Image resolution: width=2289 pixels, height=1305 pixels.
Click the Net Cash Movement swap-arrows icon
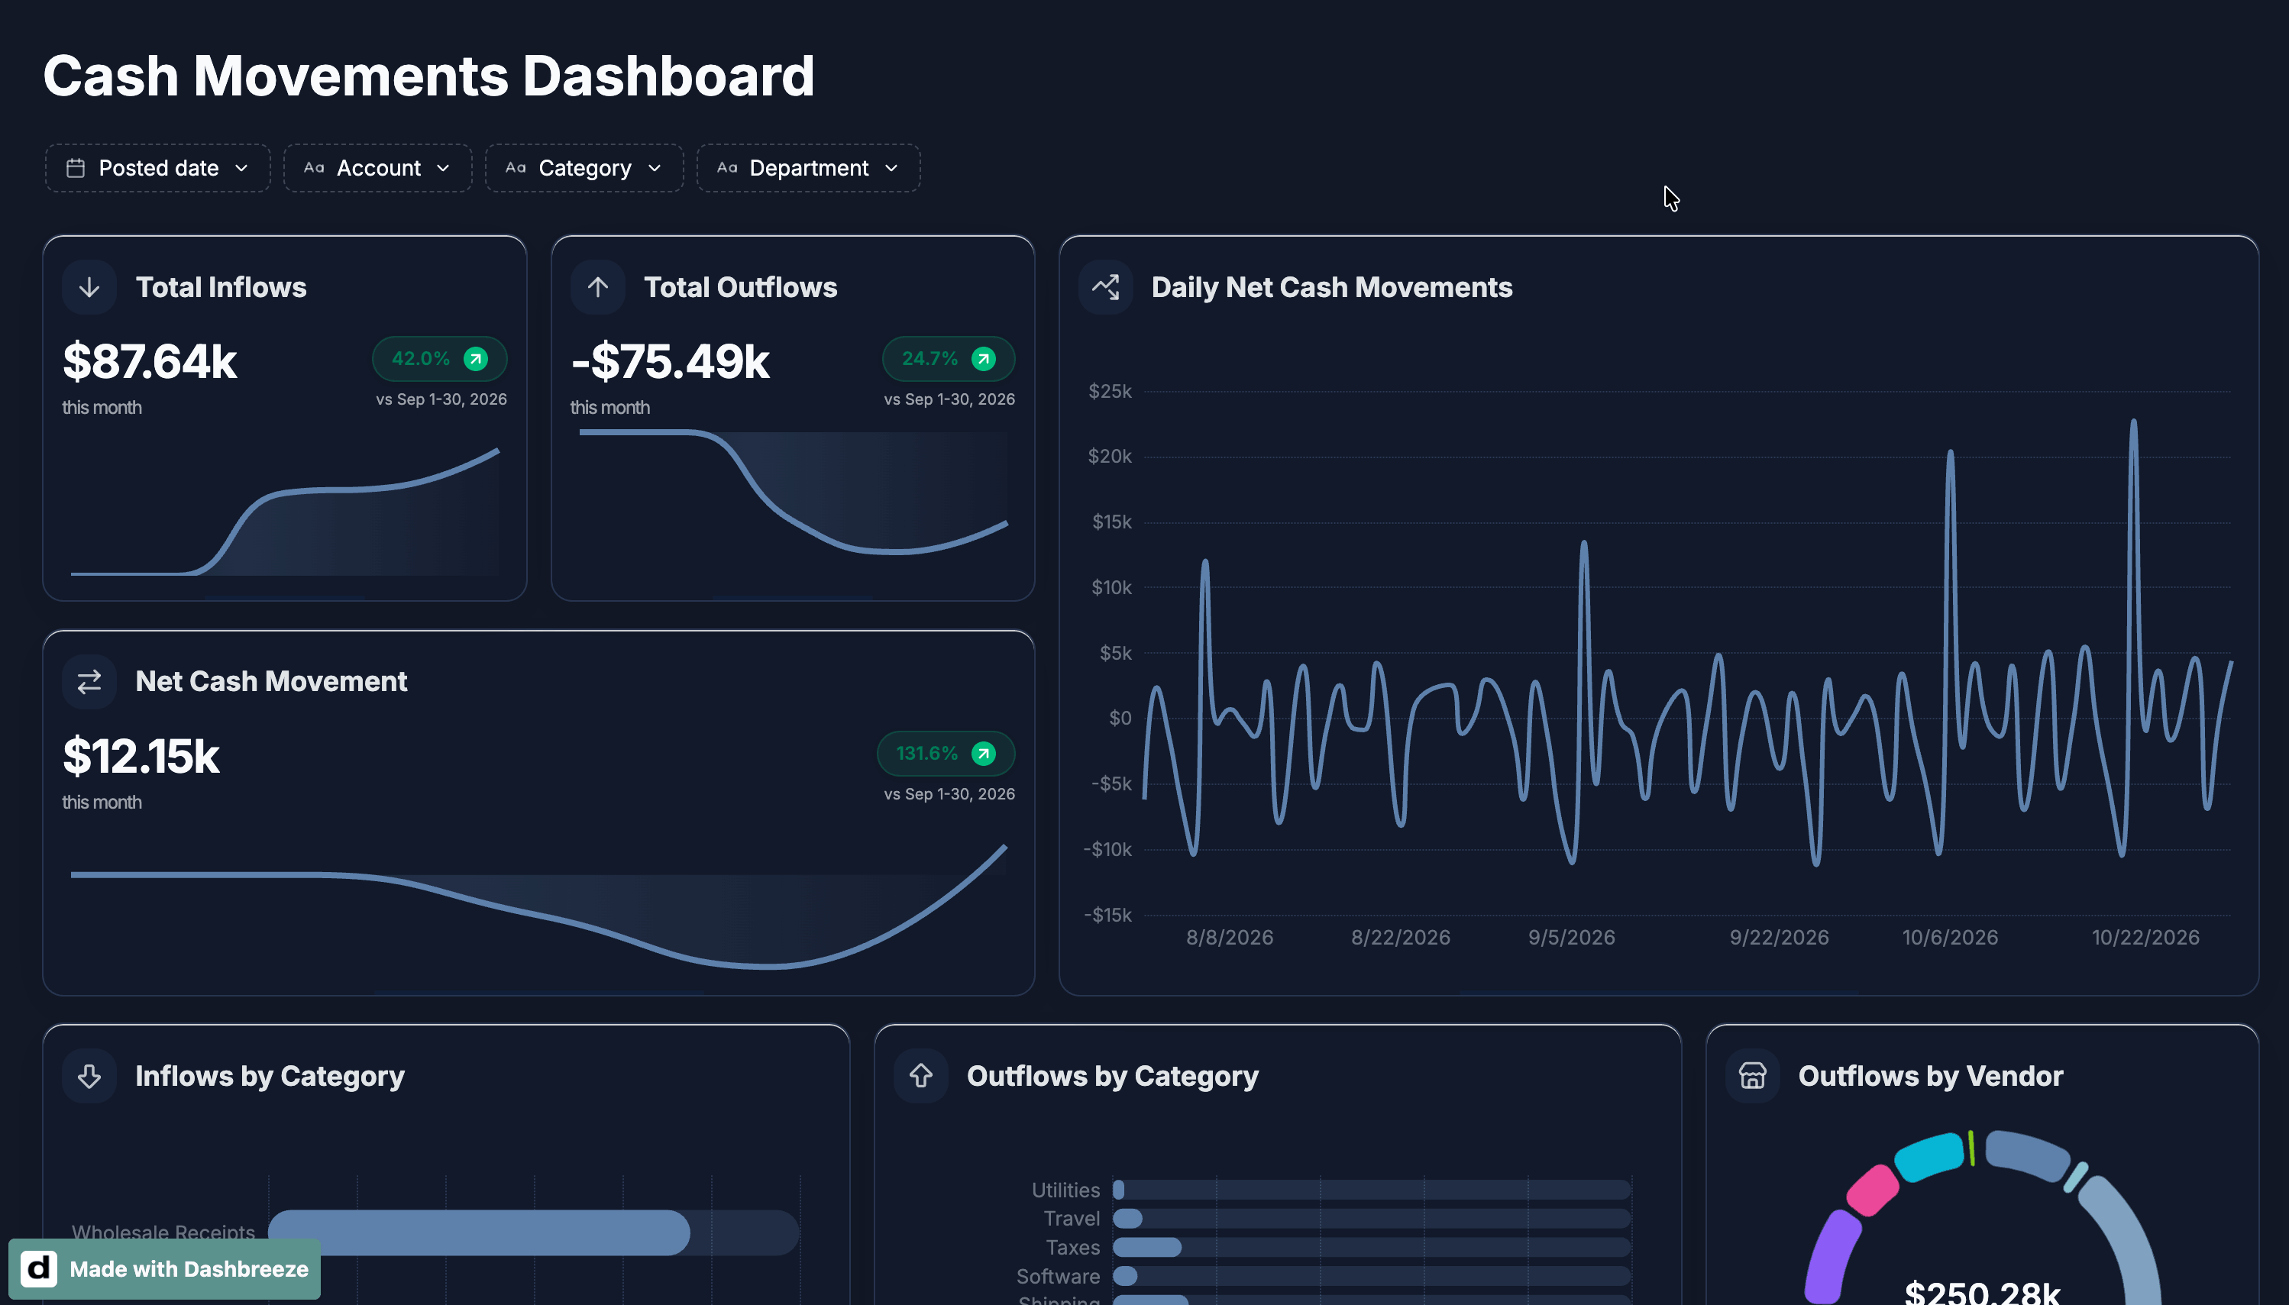click(89, 682)
